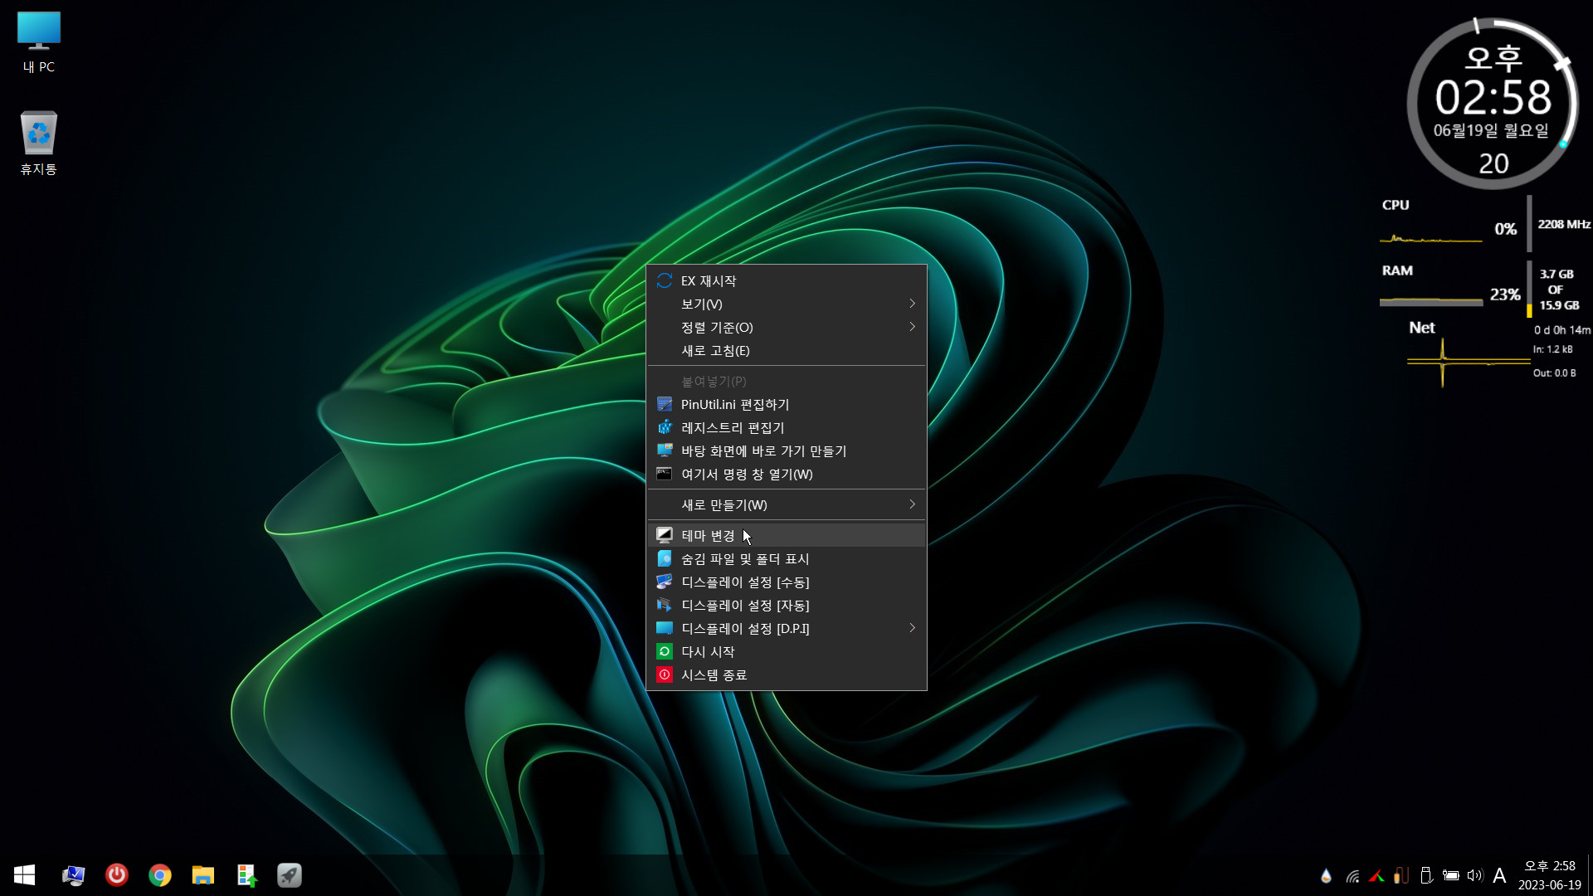Open the Windows Start button
This screenshot has height=896, width=1593.
24,875
